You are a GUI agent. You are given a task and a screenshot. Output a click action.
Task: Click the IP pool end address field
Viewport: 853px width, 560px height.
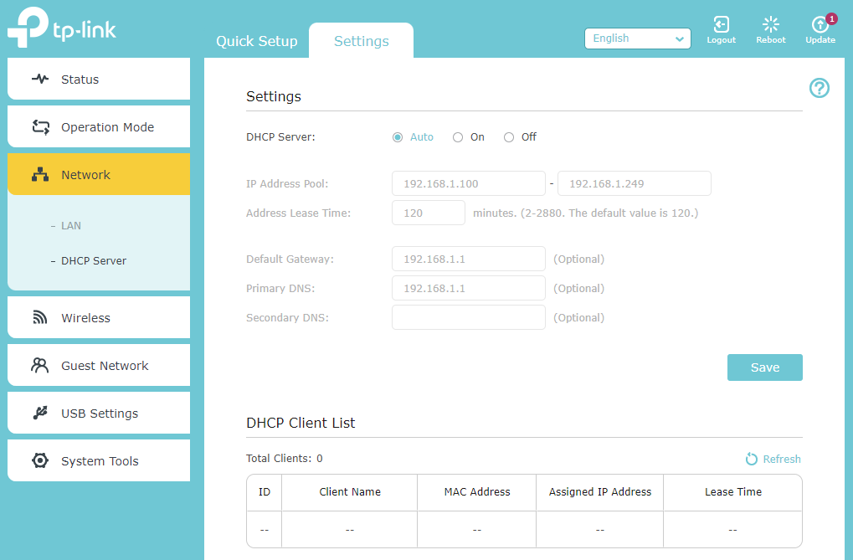click(635, 183)
